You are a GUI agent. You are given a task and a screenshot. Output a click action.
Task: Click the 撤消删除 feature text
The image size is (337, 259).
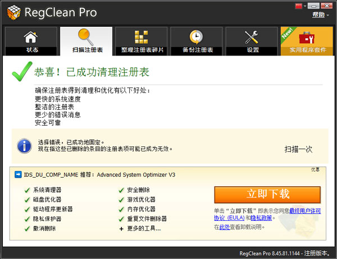point(44,228)
